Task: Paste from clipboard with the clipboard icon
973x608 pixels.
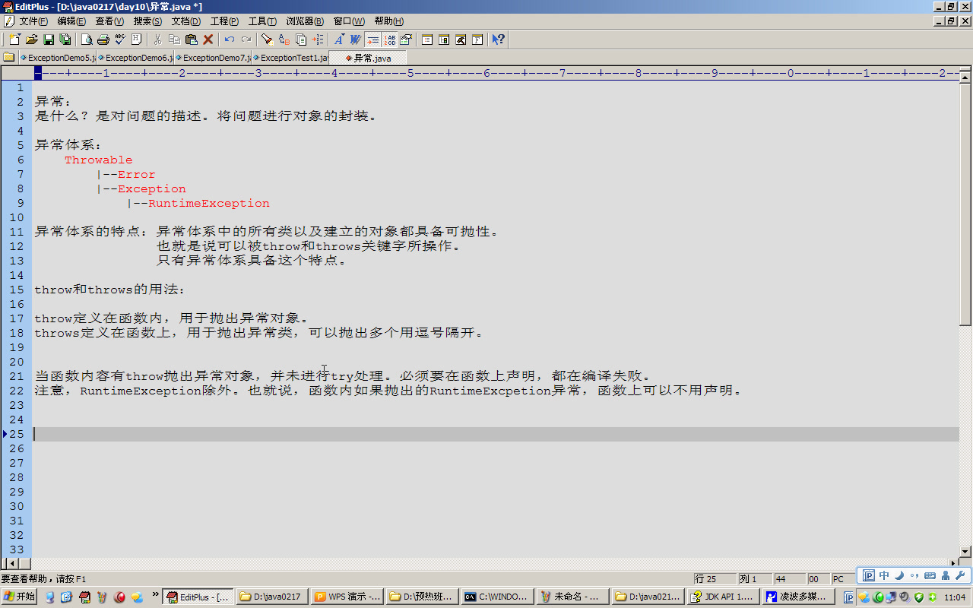Action: (x=191, y=40)
